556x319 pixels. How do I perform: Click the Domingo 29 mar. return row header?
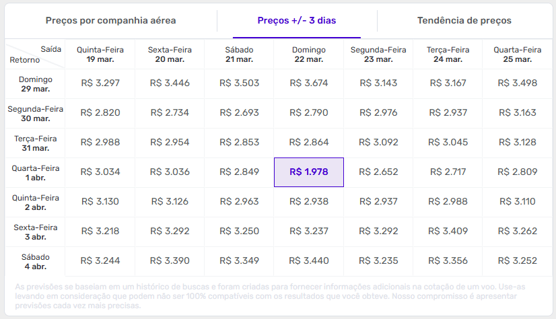click(x=36, y=83)
